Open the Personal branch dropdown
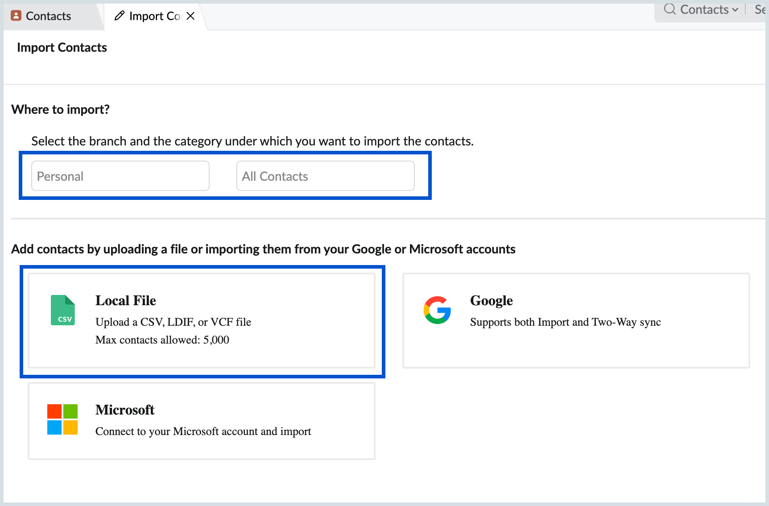Screen dimensions: 769x506 click(120, 176)
